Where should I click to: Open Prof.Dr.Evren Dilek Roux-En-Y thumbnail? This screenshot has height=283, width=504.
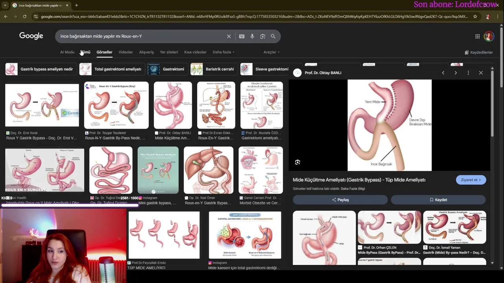(x=216, y=105)
